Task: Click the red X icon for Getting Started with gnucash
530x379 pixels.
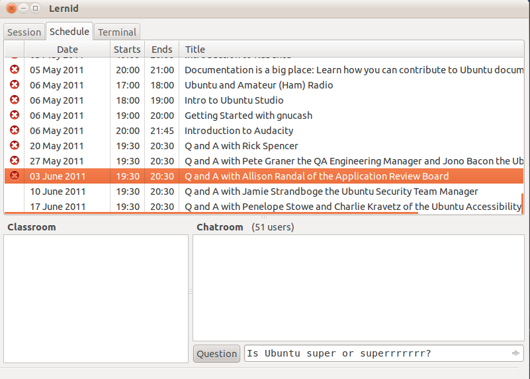Action: 14,115
